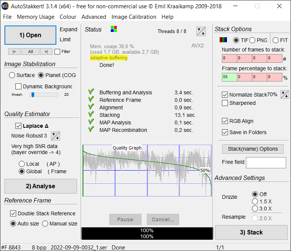Image resolution: width=291 pixels, height=251 pixels.
Task: Click the Normalize Stack percentage stepper
Action: pos(285,94)
